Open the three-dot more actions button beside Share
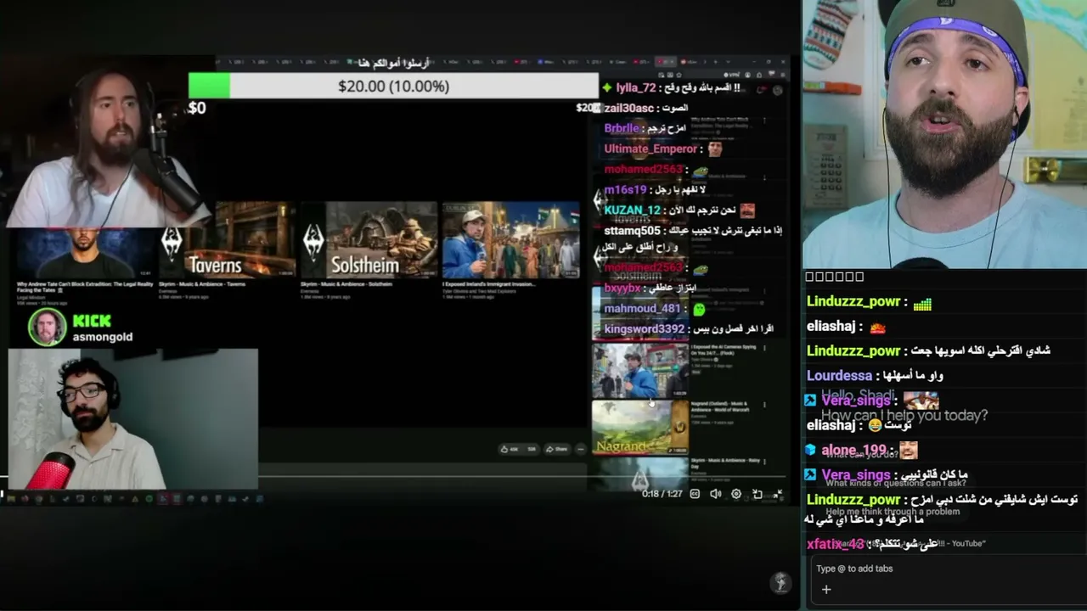 (581, 449)
